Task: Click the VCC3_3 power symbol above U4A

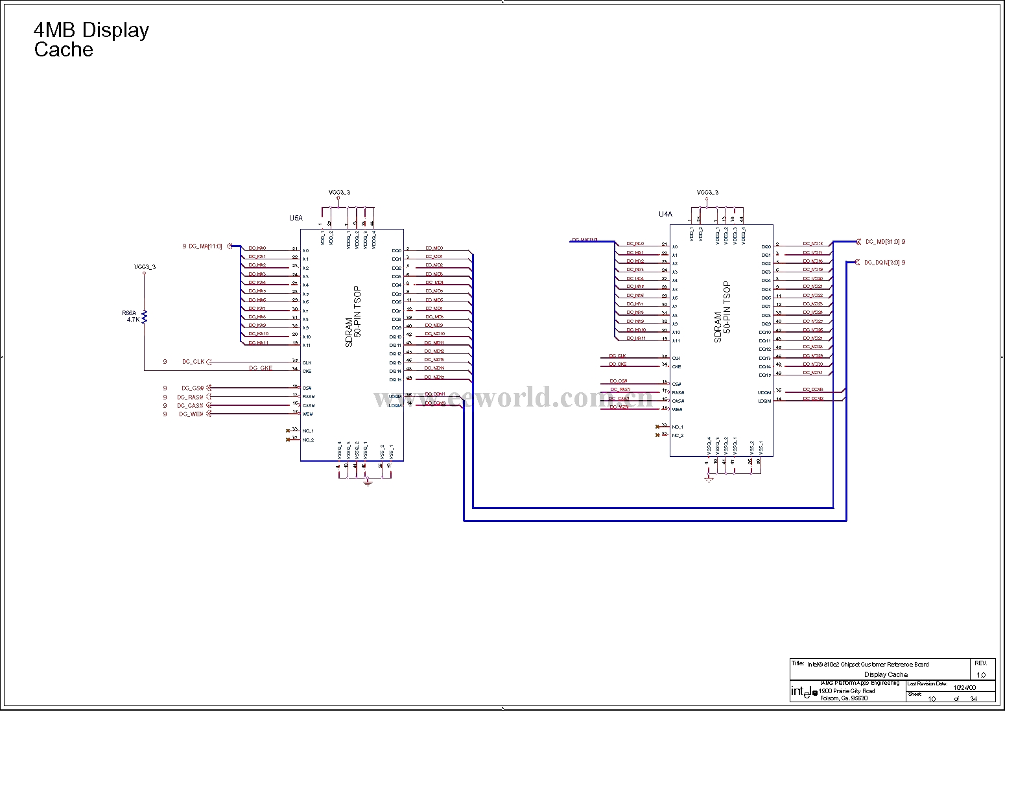Action: [x=707, y=193]
